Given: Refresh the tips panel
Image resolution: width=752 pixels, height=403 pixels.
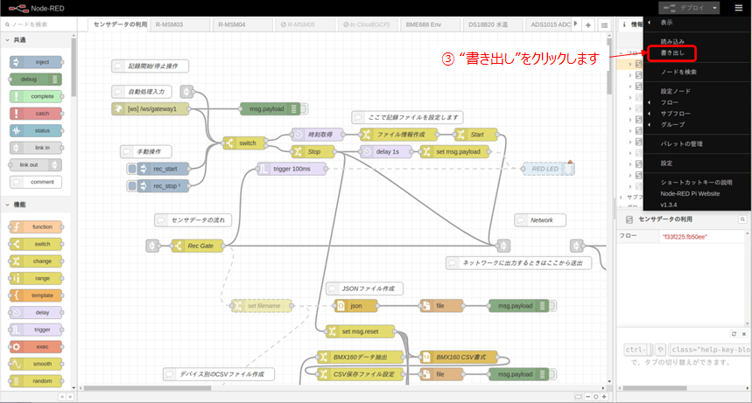Looking at the screenshot, I should (733, 334).
